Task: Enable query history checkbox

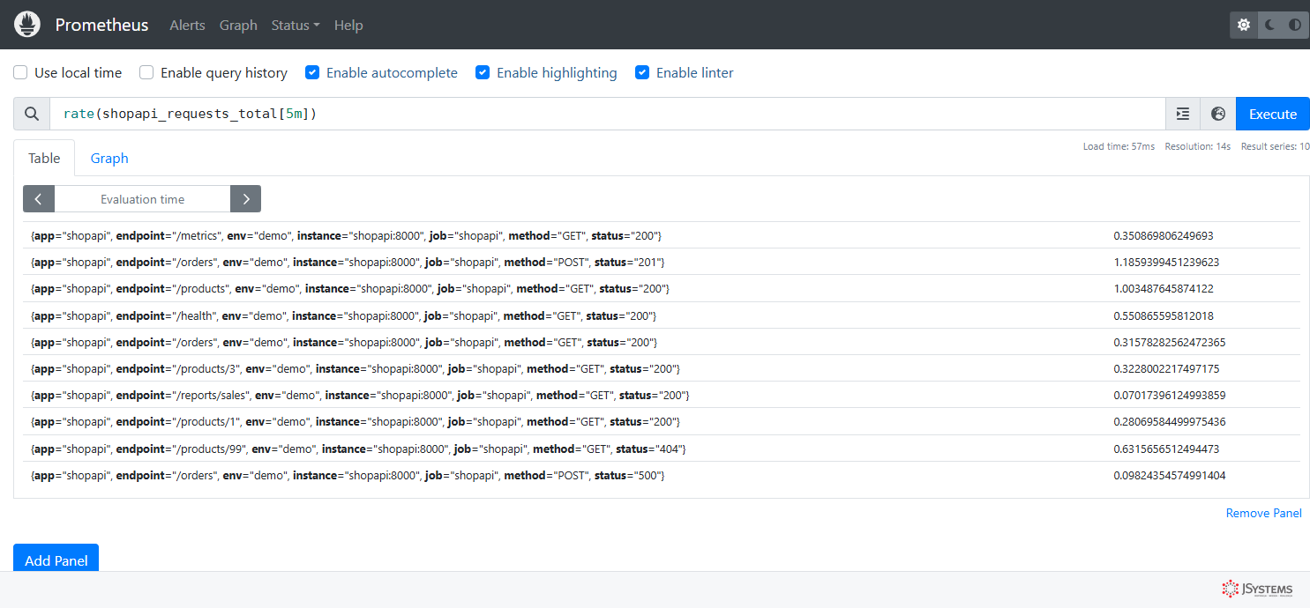Action: [x=146, y=72]
